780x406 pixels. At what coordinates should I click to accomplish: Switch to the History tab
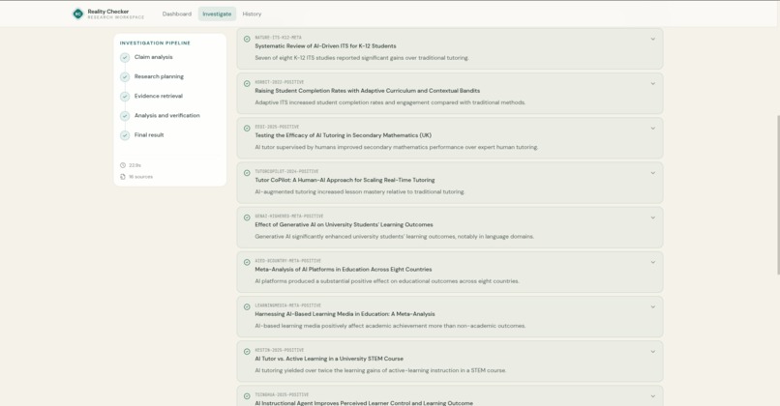click(x=252, y=14)
